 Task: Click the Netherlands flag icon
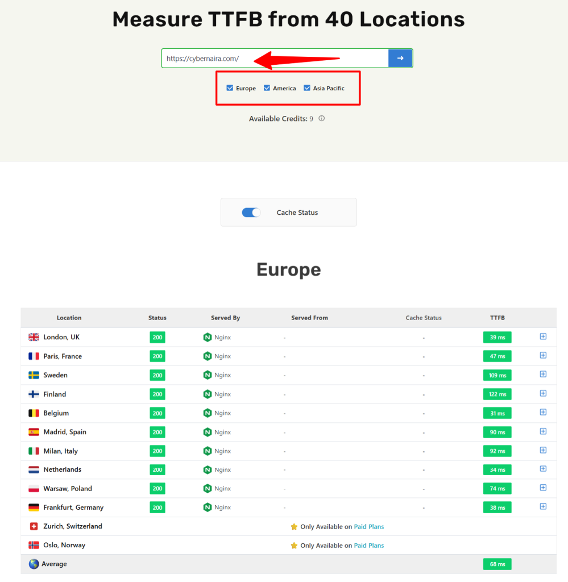[x=34, y=469]
